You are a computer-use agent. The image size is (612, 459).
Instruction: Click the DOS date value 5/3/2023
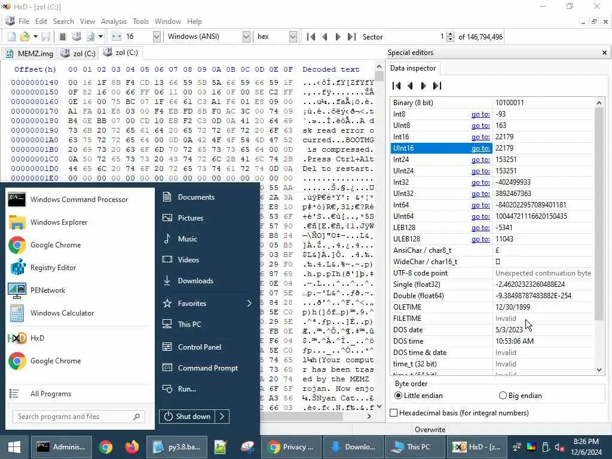click(509, 330)
